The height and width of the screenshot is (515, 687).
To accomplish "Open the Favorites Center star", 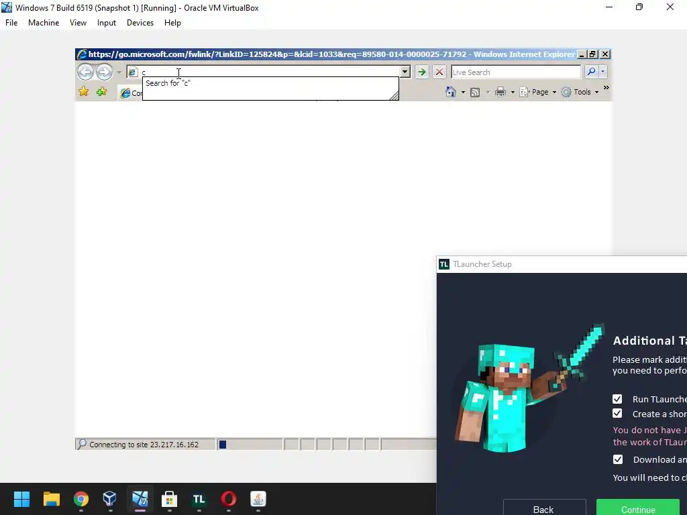I will (x=83, y=91).
